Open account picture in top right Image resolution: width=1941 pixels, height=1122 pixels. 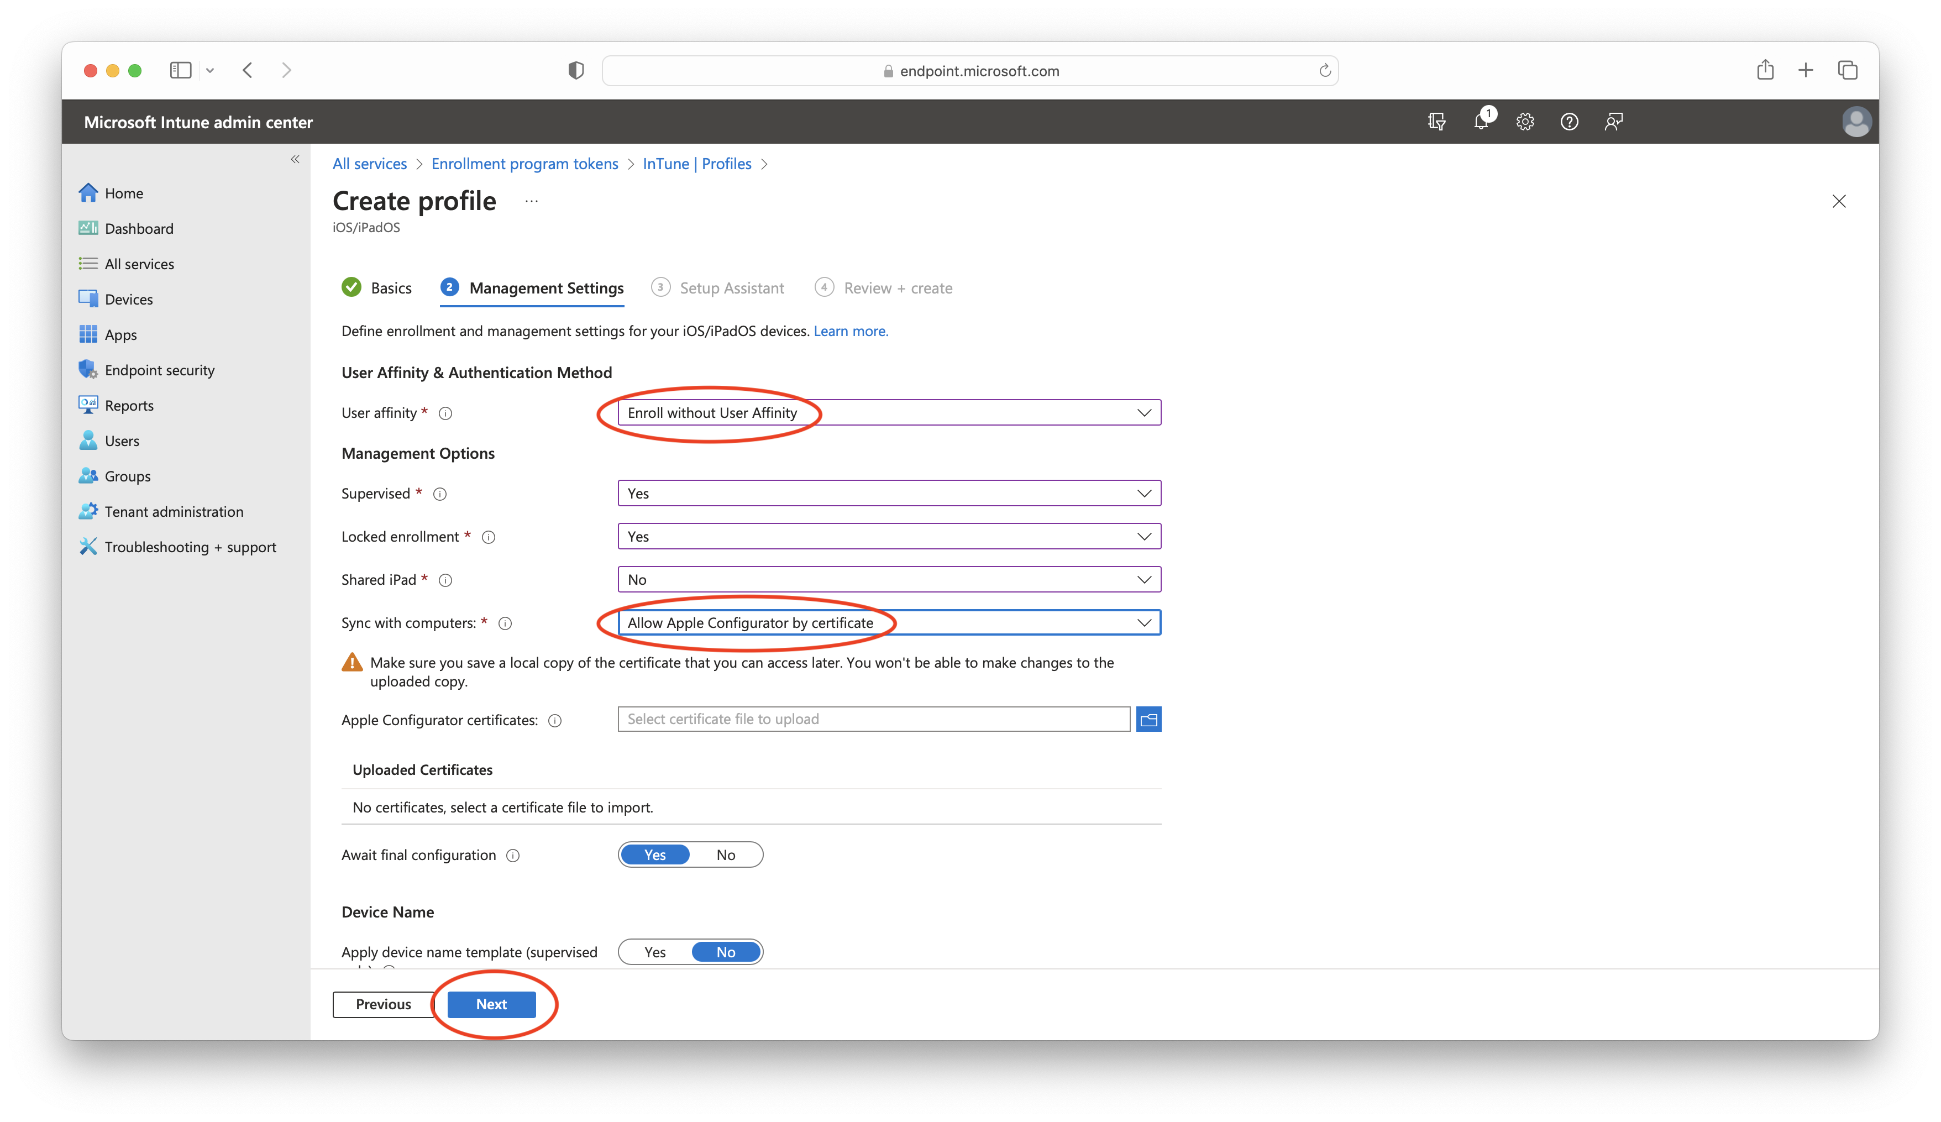tap(1856, 121)
